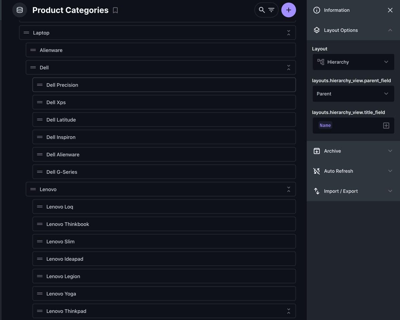Open the Lenovo Ideapad item
Screen dimensions: 400x320
(164, 259)
